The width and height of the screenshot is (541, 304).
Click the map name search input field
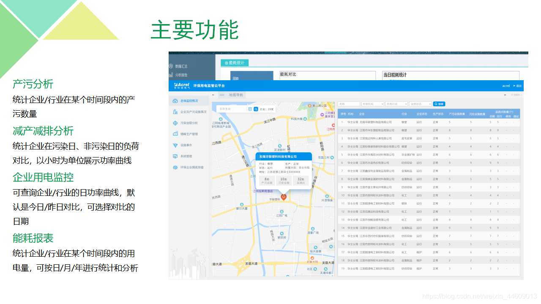(231, 109)
